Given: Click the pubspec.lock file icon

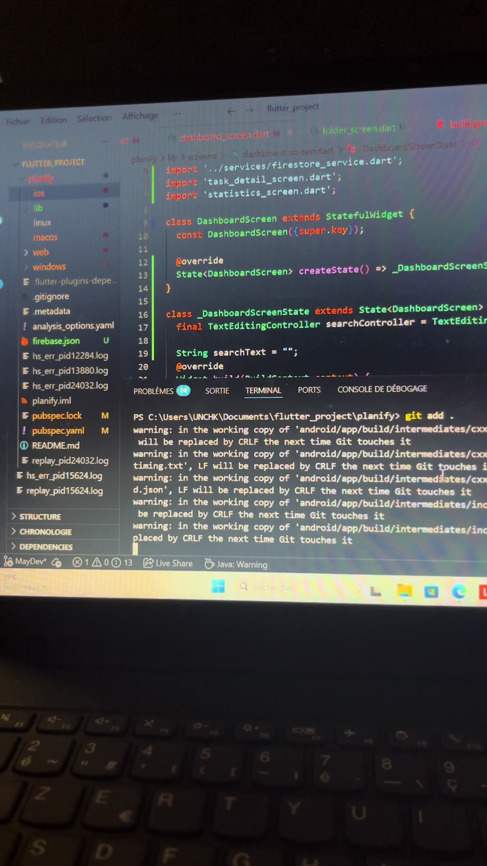Looking at the screenshot, I should tap(25, 416).
